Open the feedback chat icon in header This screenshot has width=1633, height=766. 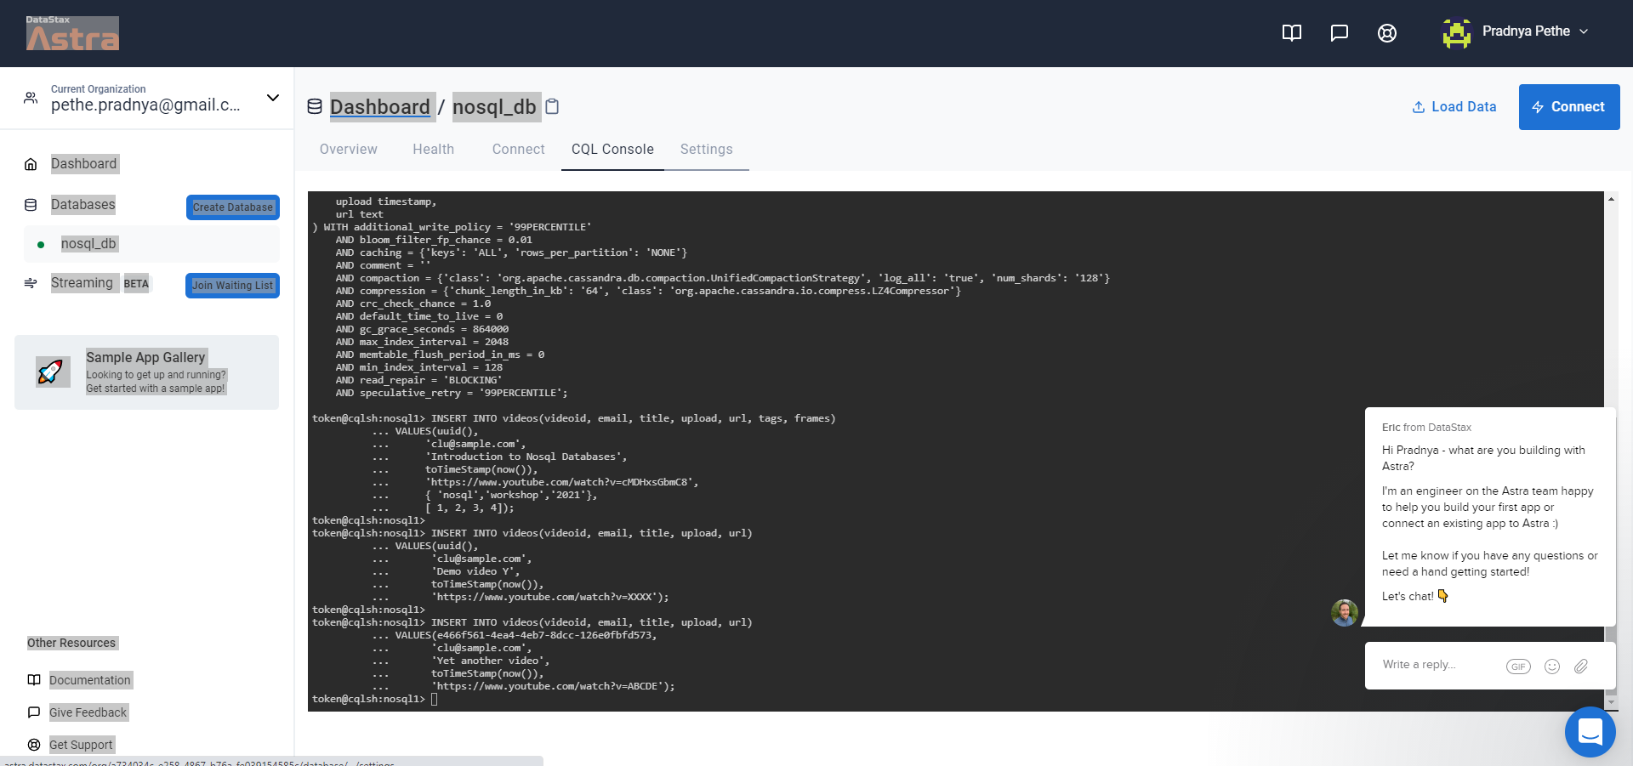(1339, 32)
